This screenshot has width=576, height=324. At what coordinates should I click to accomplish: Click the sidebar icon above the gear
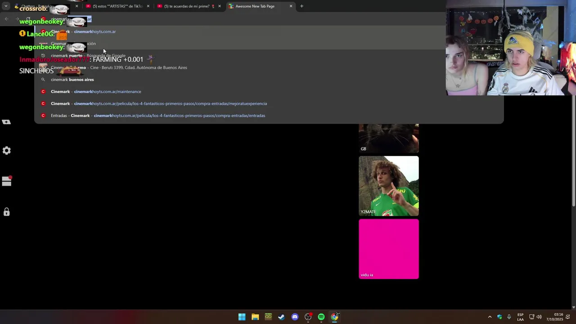(6, 122)
